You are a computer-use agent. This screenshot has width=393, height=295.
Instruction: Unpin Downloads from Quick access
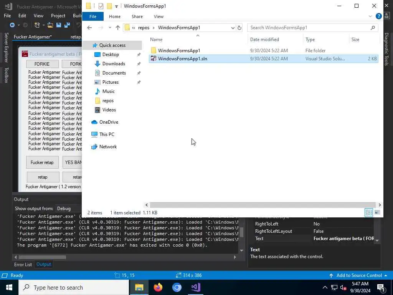pos(139,64)
